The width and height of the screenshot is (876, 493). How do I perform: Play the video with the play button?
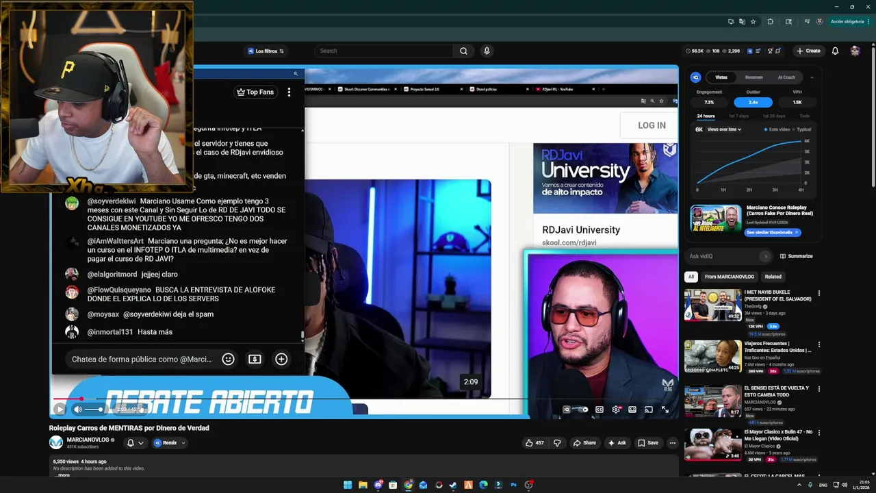coord(60,409)
